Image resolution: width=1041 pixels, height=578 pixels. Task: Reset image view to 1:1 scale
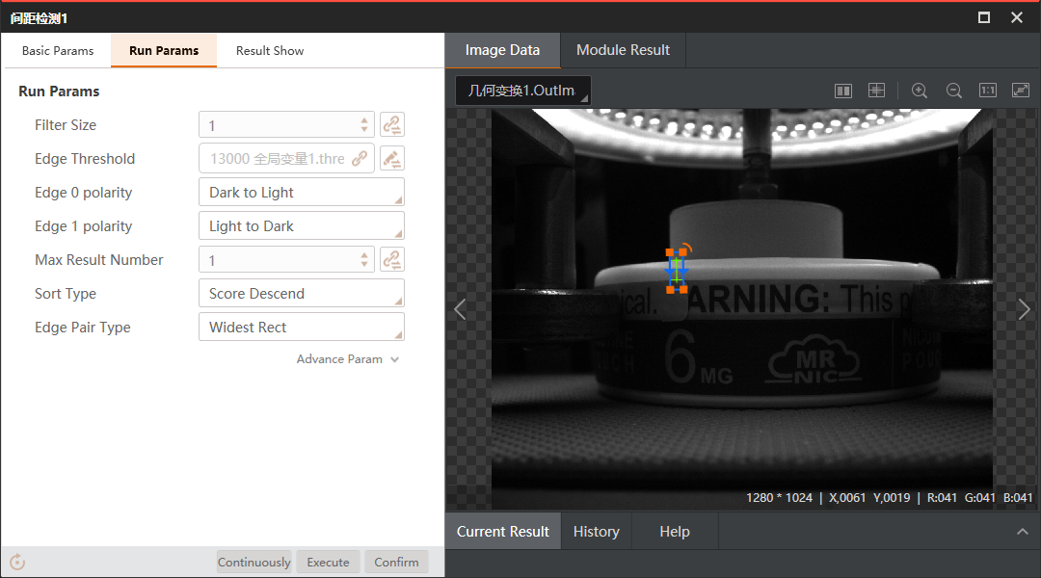[x=987, y=91]
